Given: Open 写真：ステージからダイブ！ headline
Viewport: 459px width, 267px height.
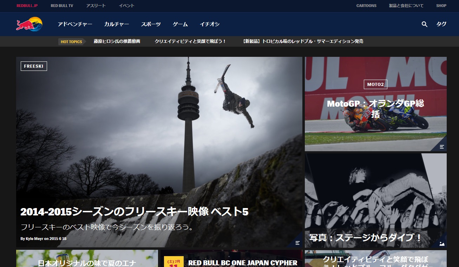Looking at the screenshot, I should click(366, 238).
